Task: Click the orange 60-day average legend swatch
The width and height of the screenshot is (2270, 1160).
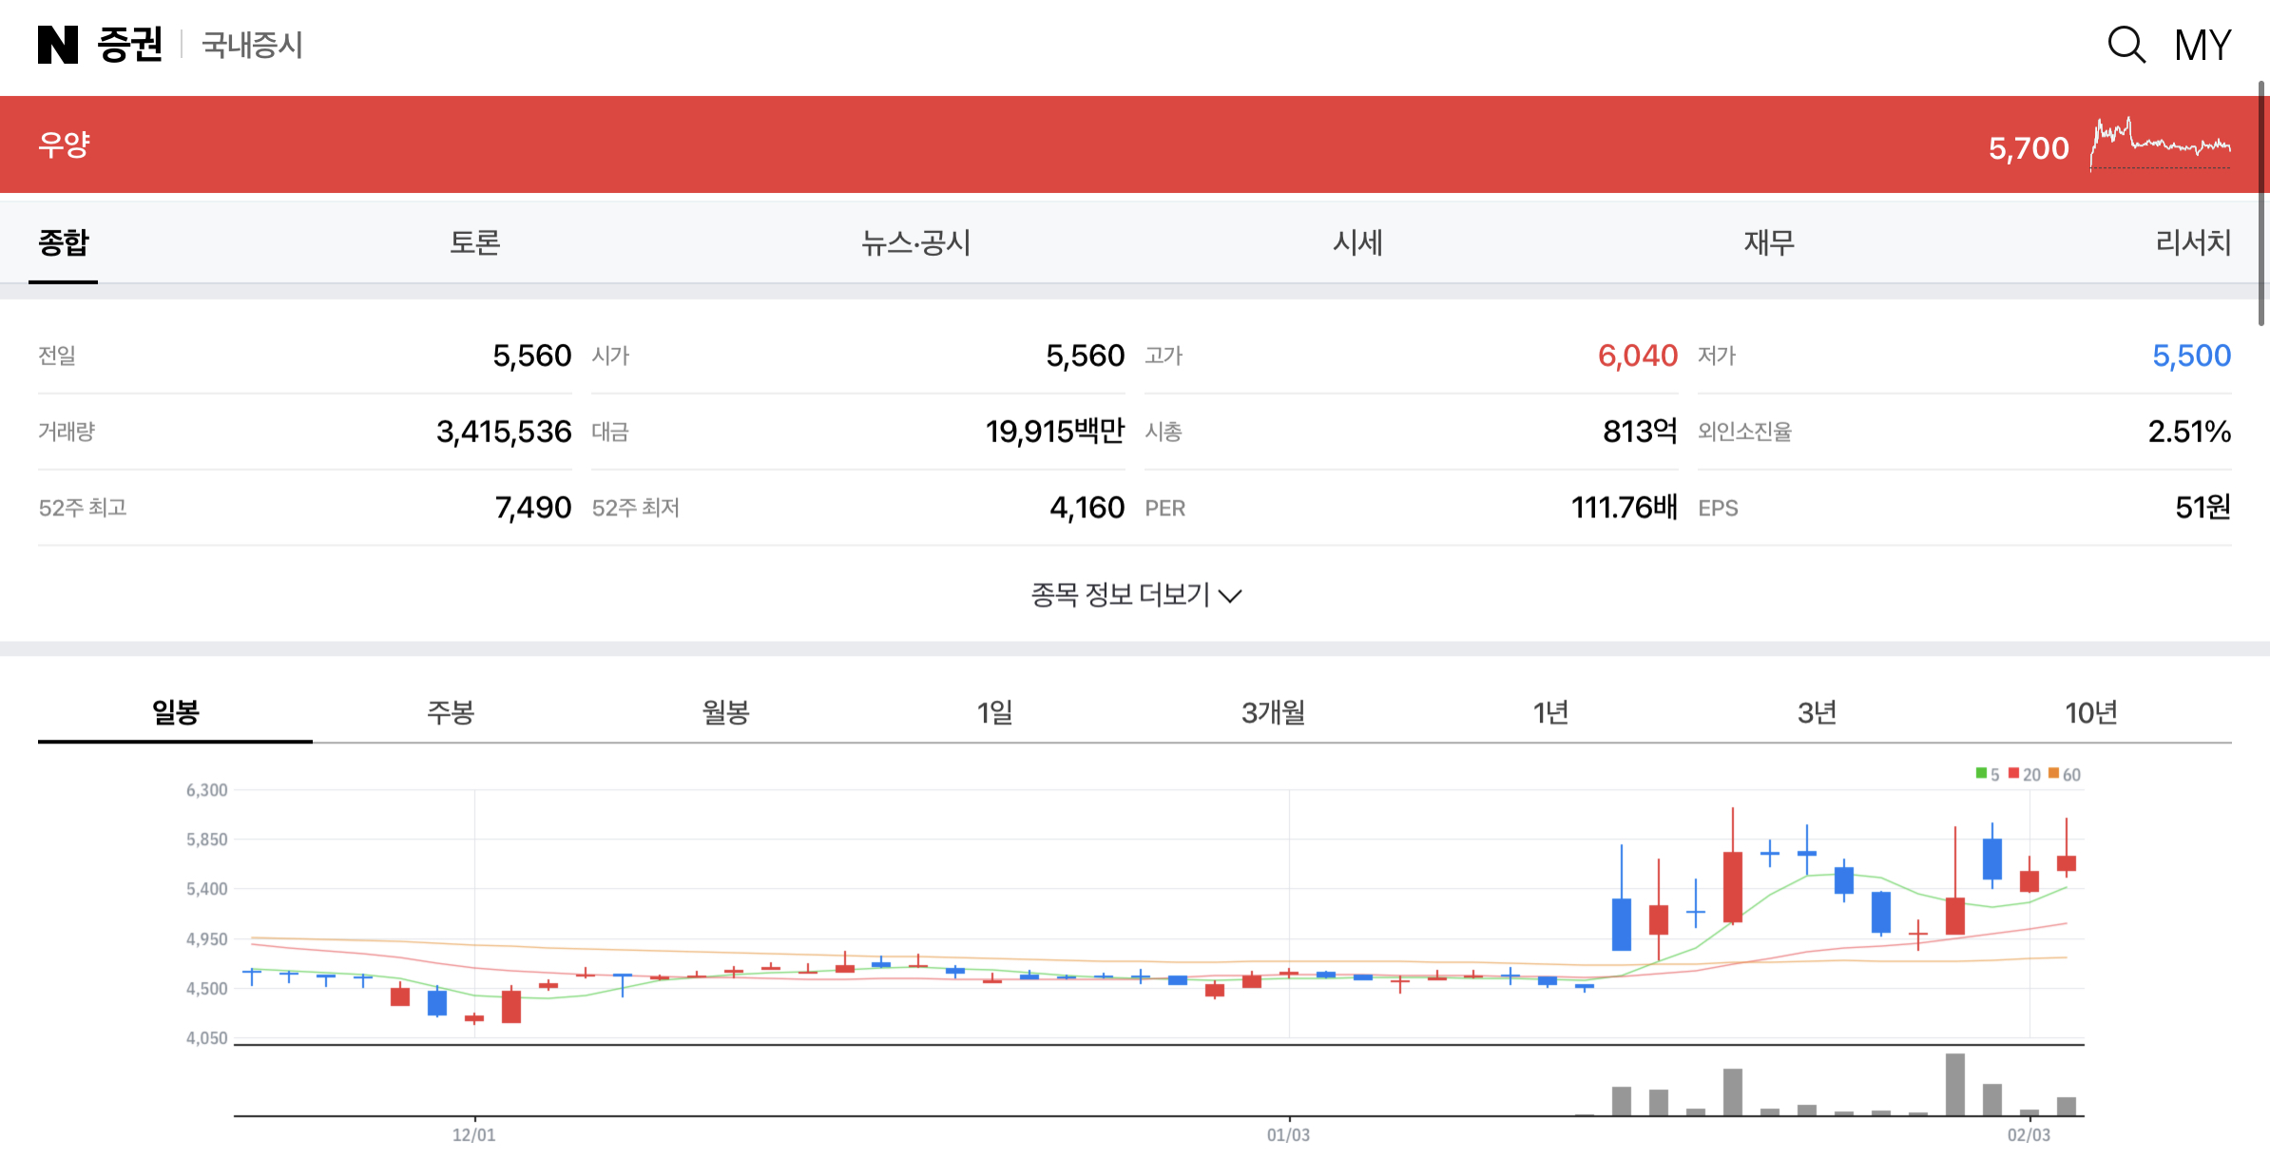Action: [x=2053, y=774]
